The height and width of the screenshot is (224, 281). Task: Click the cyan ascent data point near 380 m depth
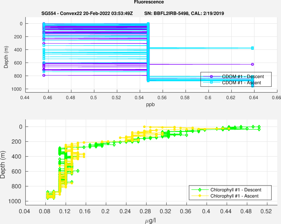252,48
